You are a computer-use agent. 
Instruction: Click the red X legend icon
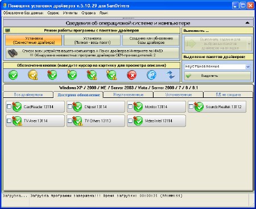pyautogui.click(x=132, y=75)
